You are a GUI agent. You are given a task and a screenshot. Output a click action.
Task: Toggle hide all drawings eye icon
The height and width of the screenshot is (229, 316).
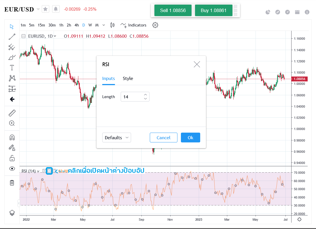coord(12,169)
